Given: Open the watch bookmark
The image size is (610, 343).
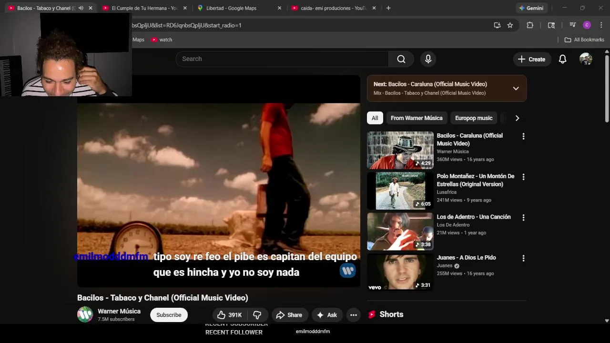Looking at the screenshot, I should (x=162, y=40).
